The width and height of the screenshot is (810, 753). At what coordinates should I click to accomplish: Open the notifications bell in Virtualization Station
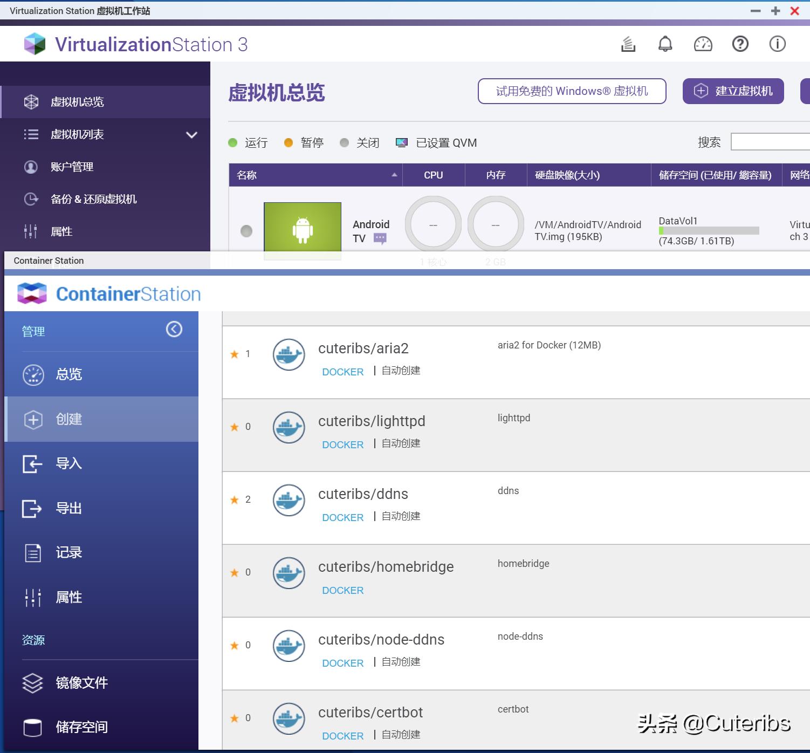click(x=665, y=44)
